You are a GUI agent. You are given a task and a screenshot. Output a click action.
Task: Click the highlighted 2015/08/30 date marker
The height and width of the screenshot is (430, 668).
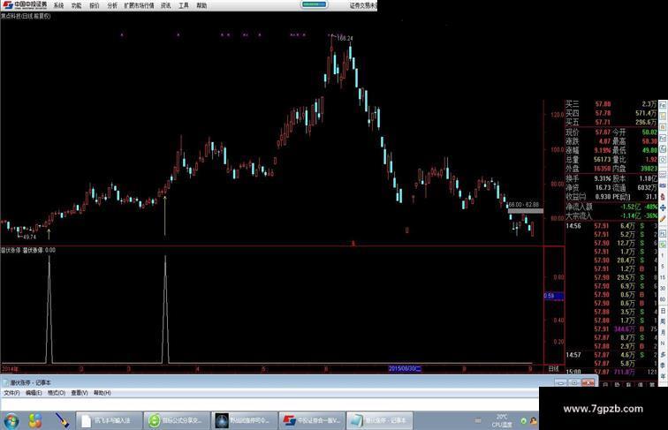point(405,369)
